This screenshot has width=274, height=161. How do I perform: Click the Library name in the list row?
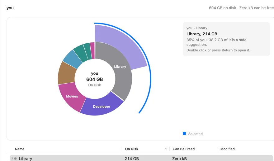[26, 159]
